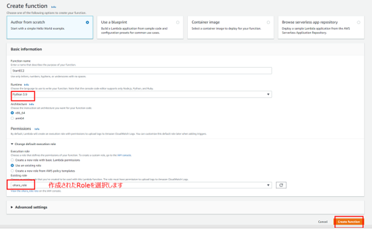Open the Info link next to Runtime
The image size is (372, 229).
(27, 85)
